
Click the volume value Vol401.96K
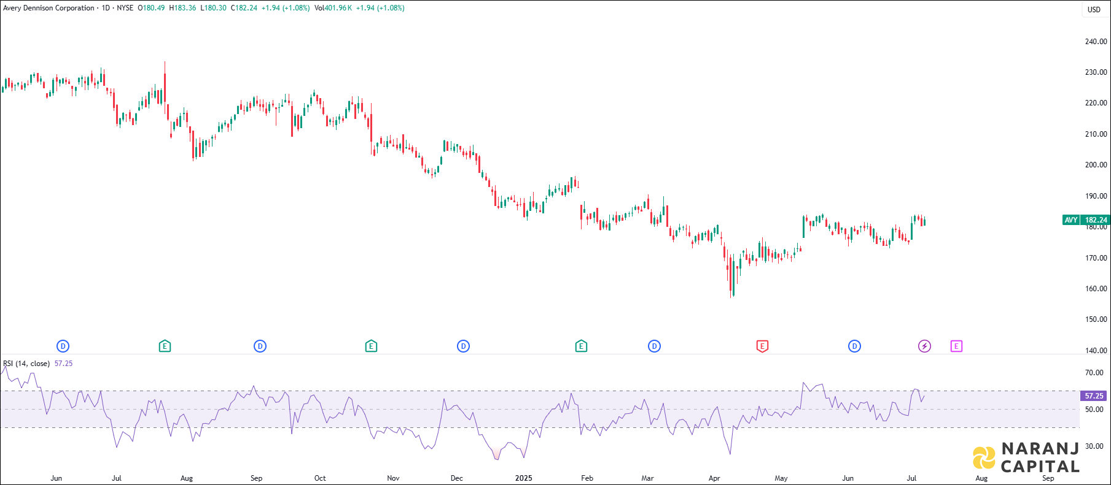point(333,8)
